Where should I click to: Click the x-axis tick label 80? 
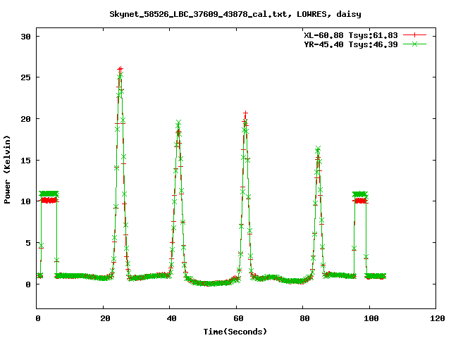tap(304, 318)
